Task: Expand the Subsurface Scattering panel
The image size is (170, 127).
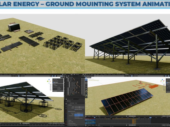Action: [x=72, y=123]
